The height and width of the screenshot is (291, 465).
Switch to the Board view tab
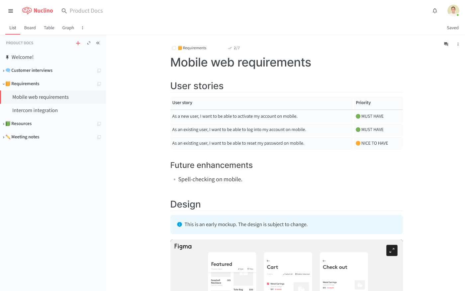30,28
